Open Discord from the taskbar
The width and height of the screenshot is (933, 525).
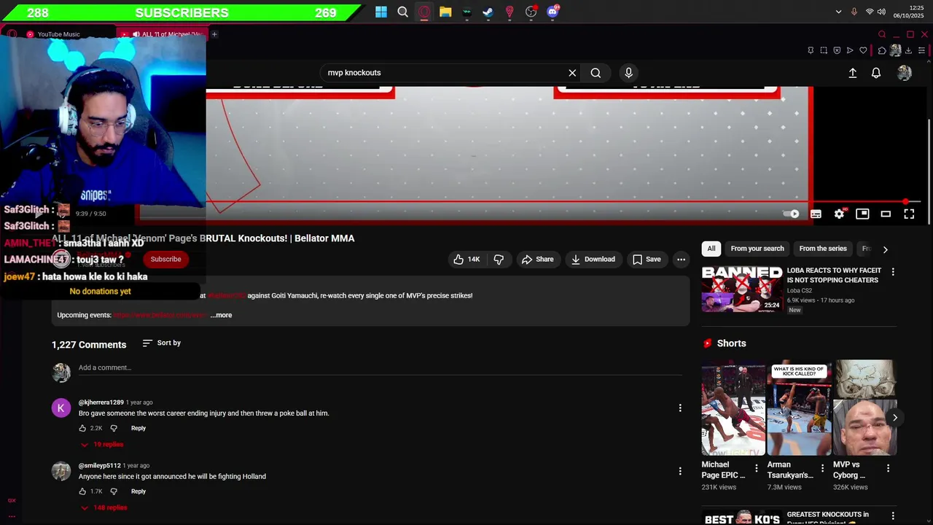tap(553, 12)
